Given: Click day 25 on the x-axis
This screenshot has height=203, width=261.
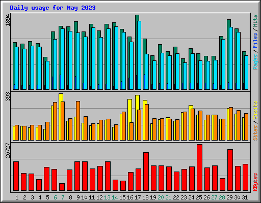Looking at the screenshot, I should point(199,197).
